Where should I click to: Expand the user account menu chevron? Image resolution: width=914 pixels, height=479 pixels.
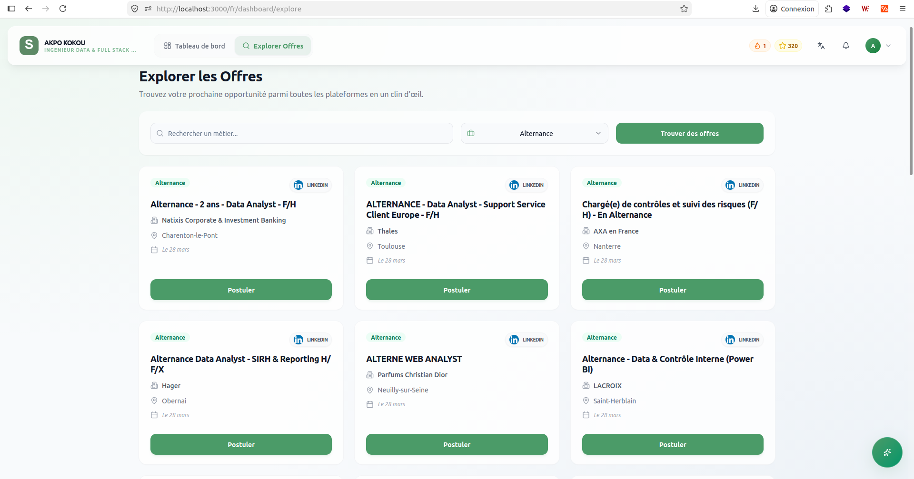[888, 46]
